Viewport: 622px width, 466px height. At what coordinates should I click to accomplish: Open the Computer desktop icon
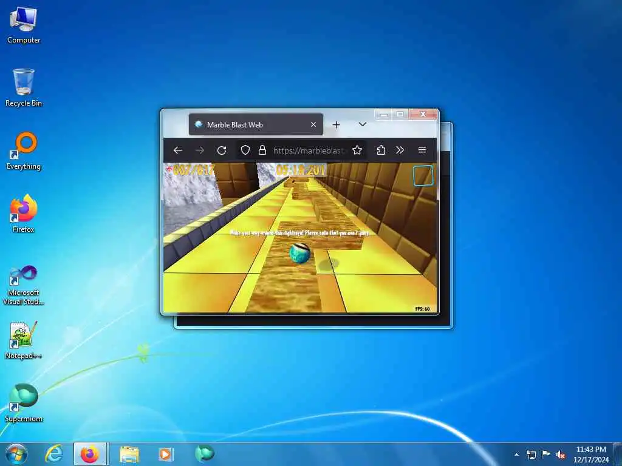pyautogui.click(x=24, y=25)
